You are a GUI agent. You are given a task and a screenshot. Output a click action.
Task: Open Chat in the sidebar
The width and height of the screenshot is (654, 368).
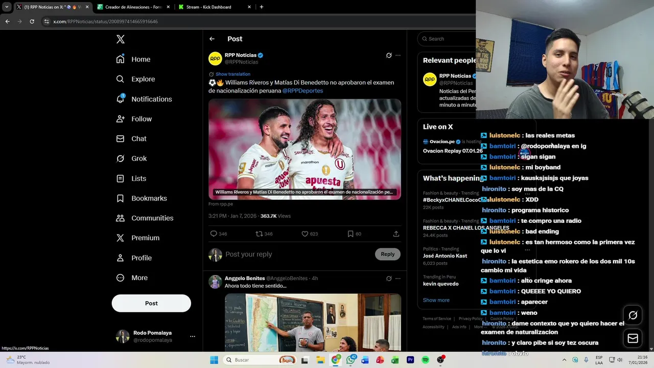(x=131, y=139)
